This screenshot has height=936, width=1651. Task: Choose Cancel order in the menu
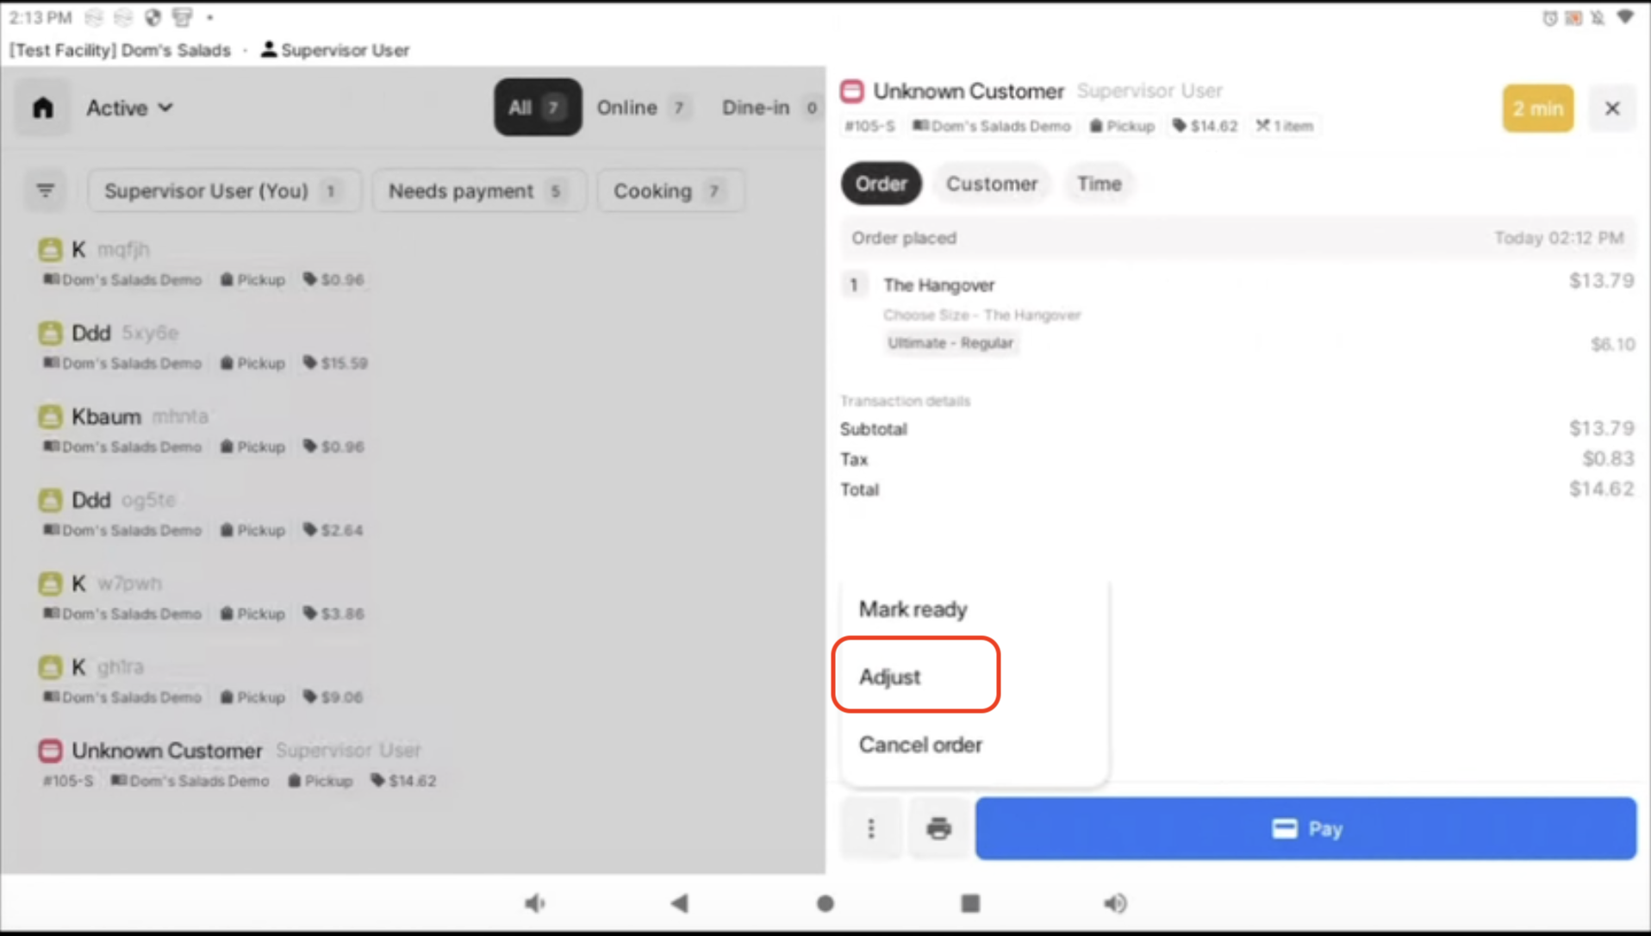[x=920, y=745]
